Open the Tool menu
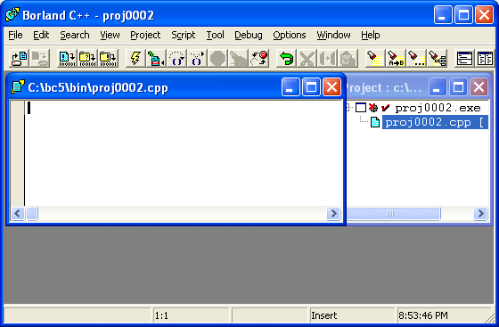 tap(215, 35)
